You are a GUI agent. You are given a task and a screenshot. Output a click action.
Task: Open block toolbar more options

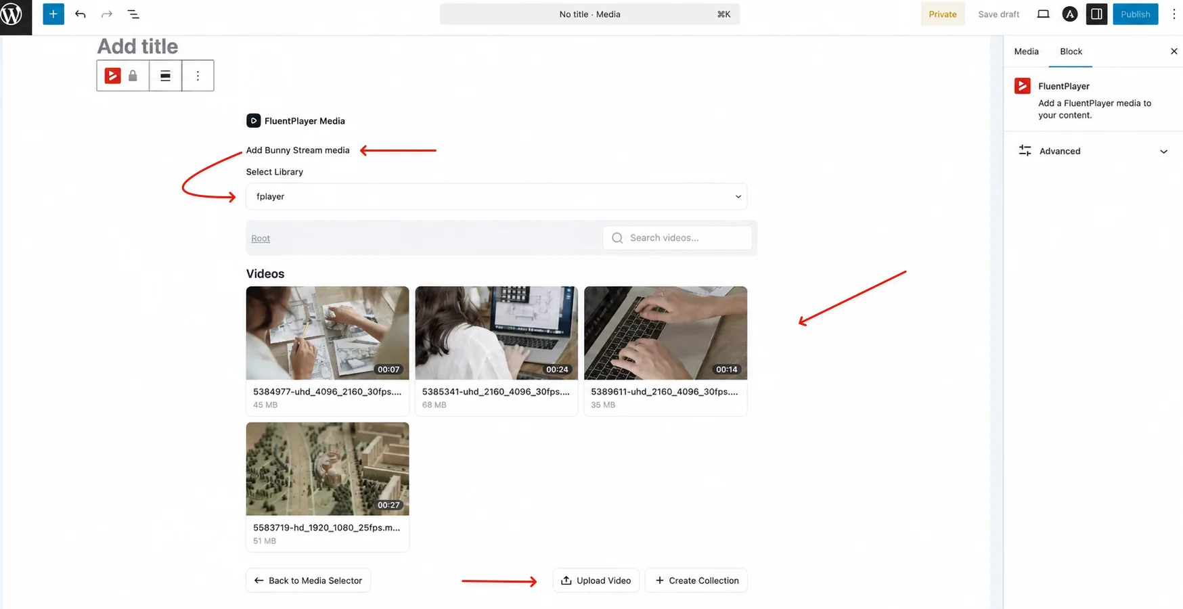(x=198, y=76)
